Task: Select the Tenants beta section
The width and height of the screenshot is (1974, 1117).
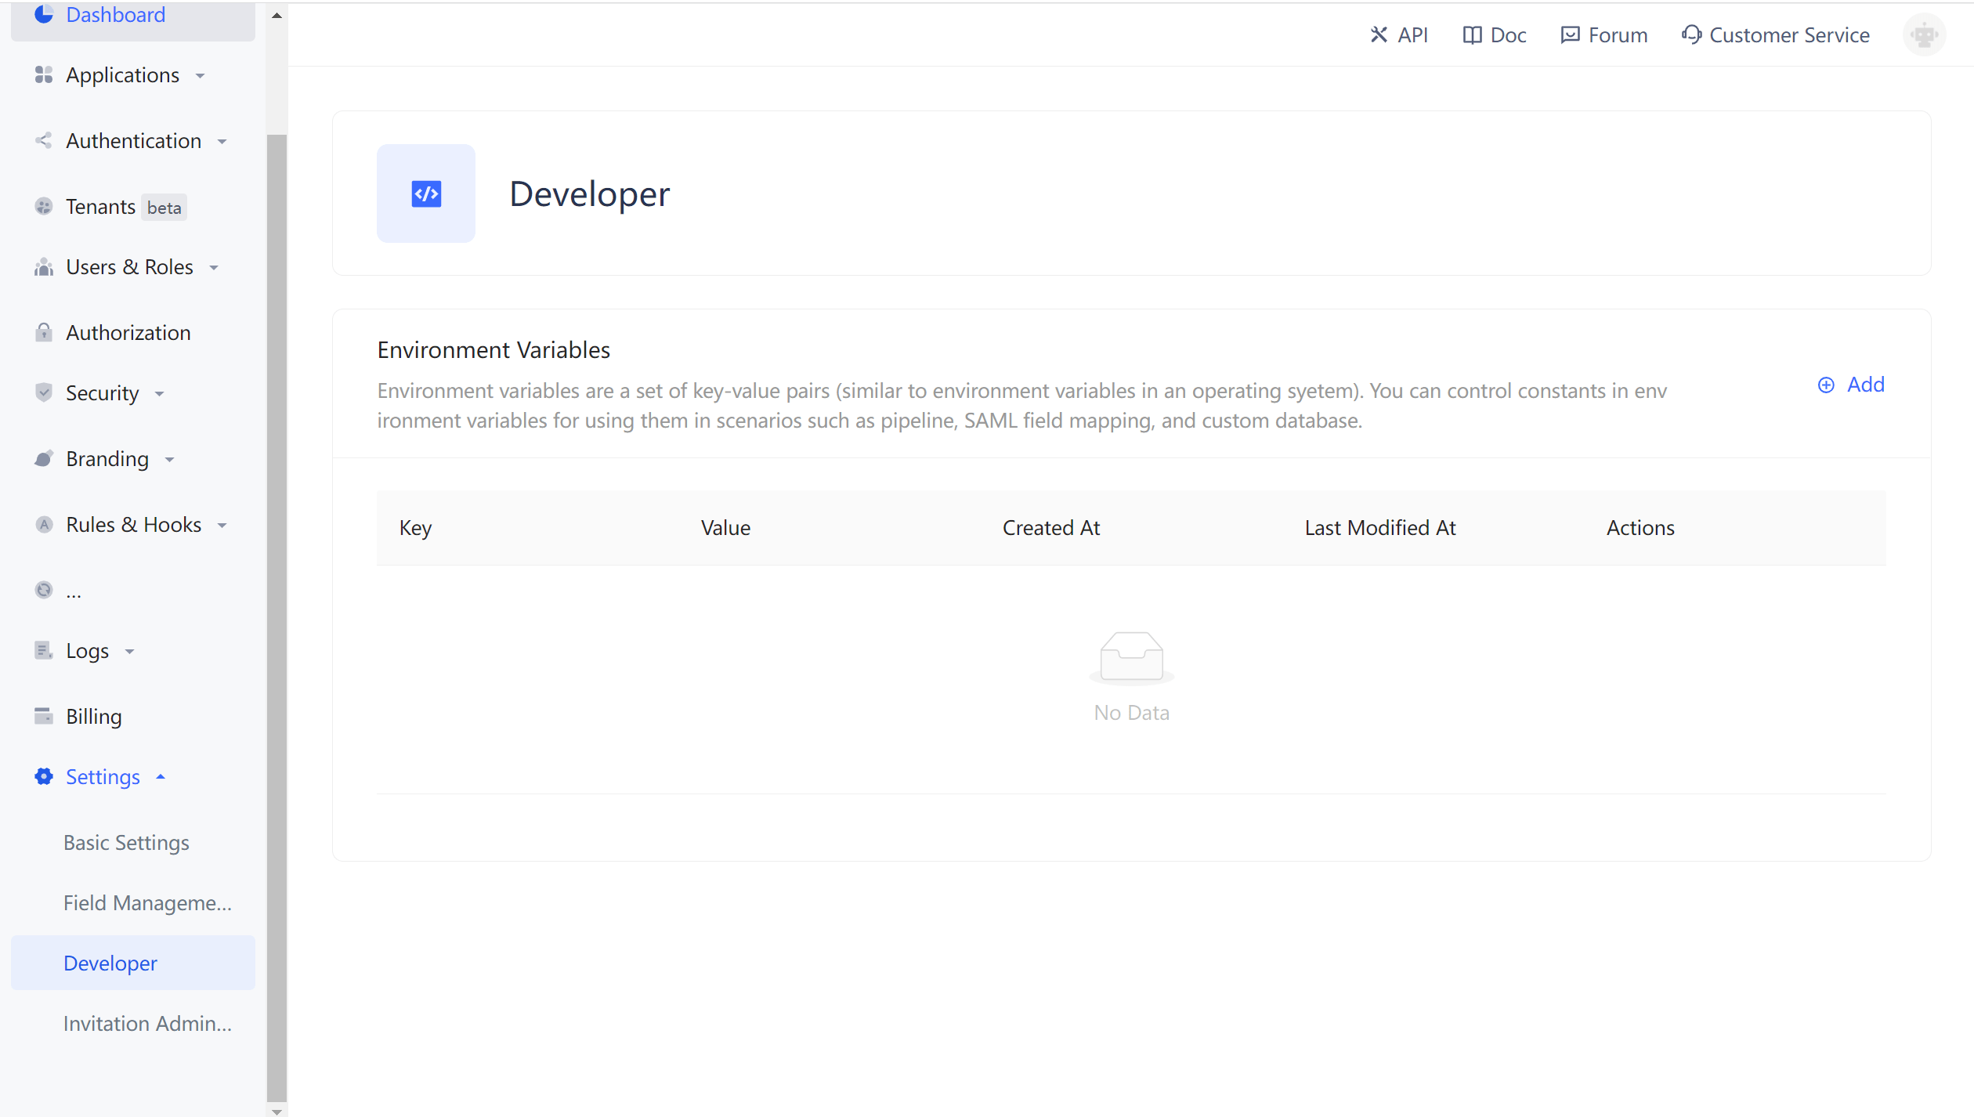Action: click(x=100, y=206)
